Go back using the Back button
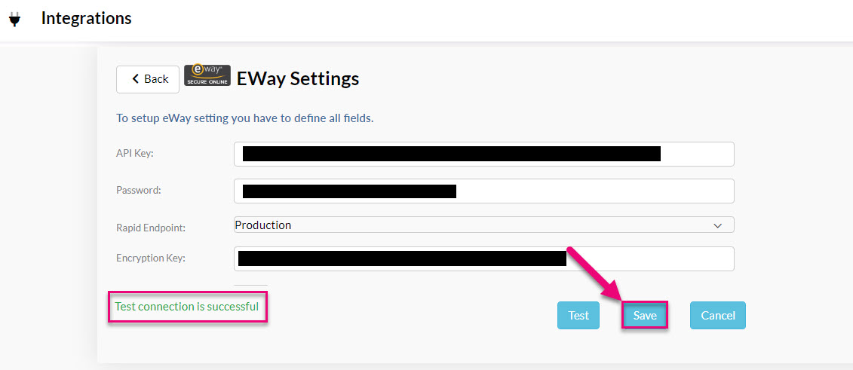 [x=148, y=79]
